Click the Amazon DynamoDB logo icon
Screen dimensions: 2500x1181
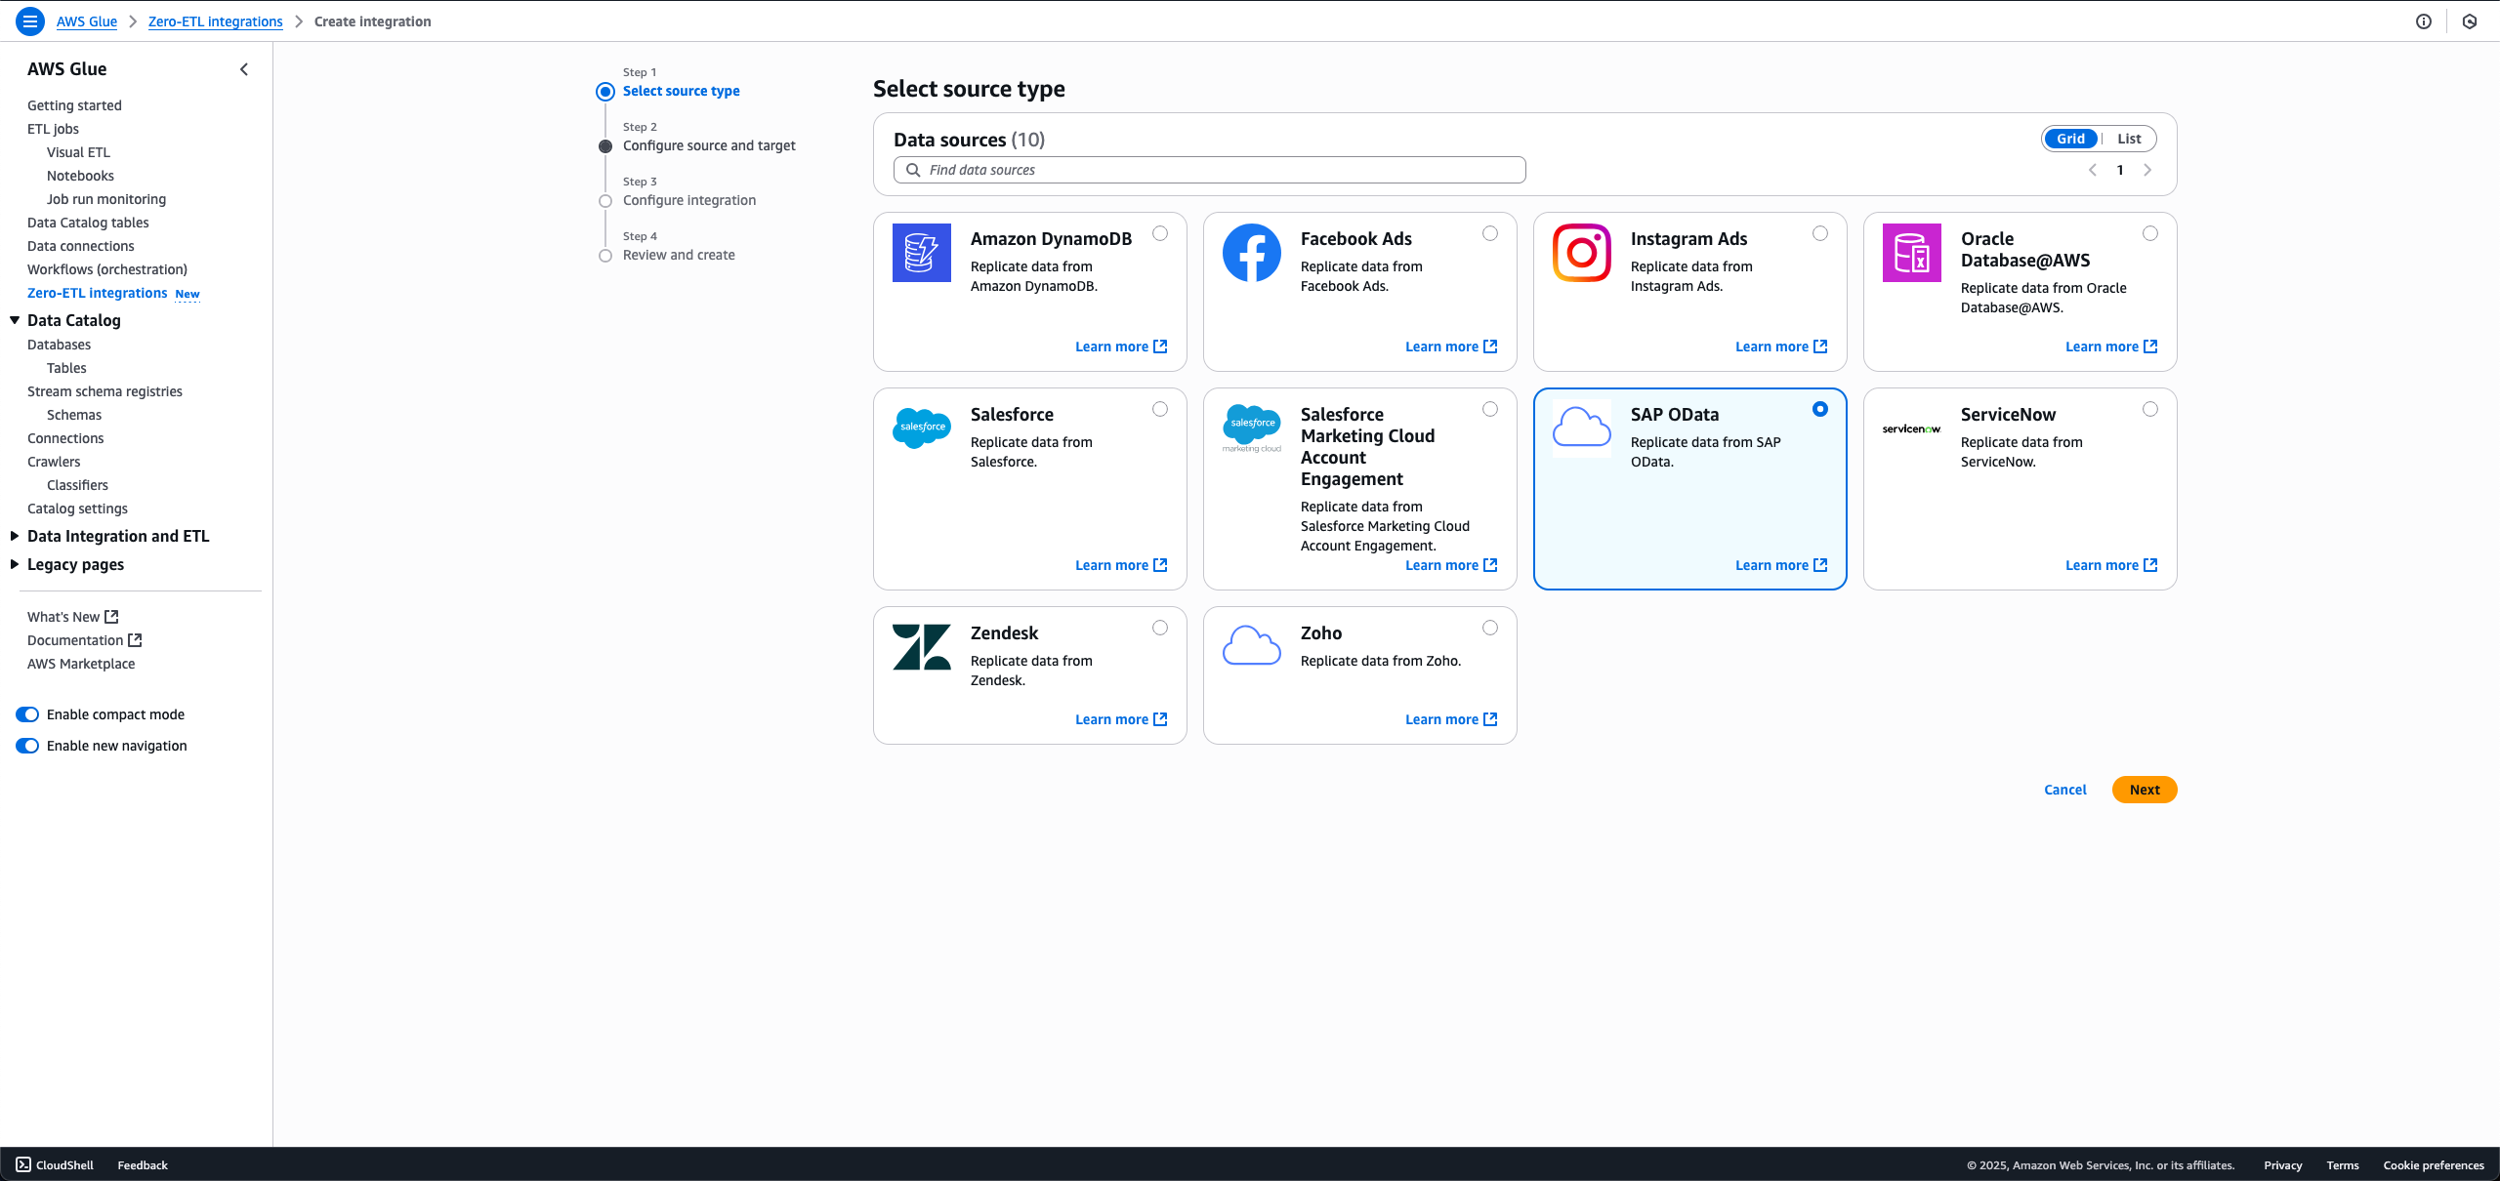(x=921, y=253)
